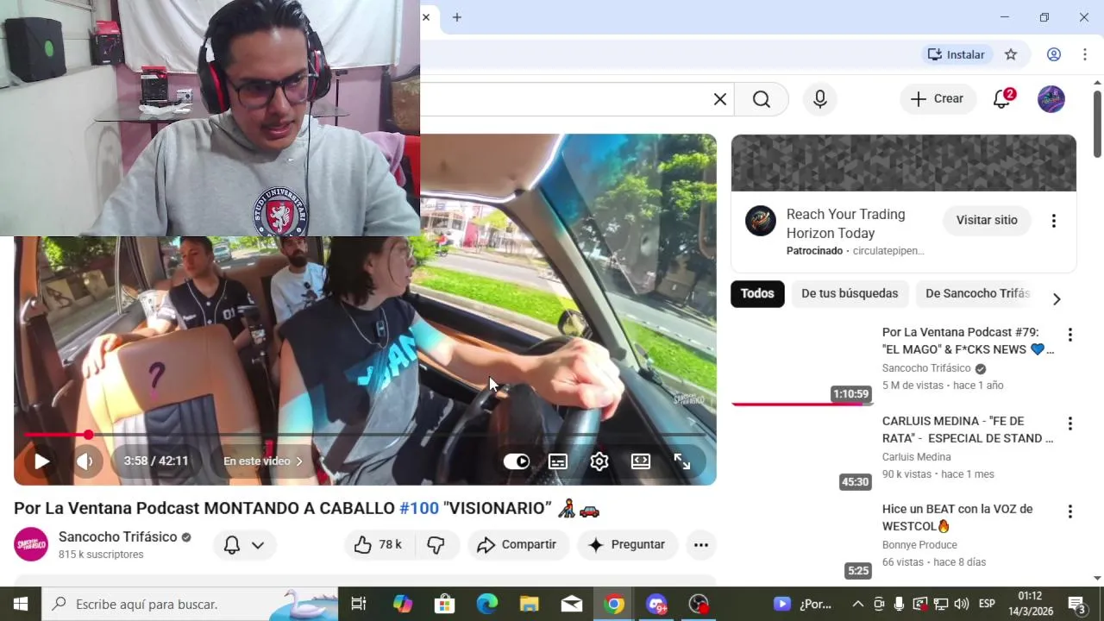This screenshot has height=621, width=1104.
Task: Submit search with magnifier button
Action: pyautogui.click(x=762, y=99)
